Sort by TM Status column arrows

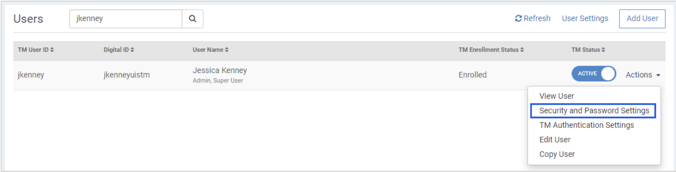pyautogui.click(x=603, y=50)
